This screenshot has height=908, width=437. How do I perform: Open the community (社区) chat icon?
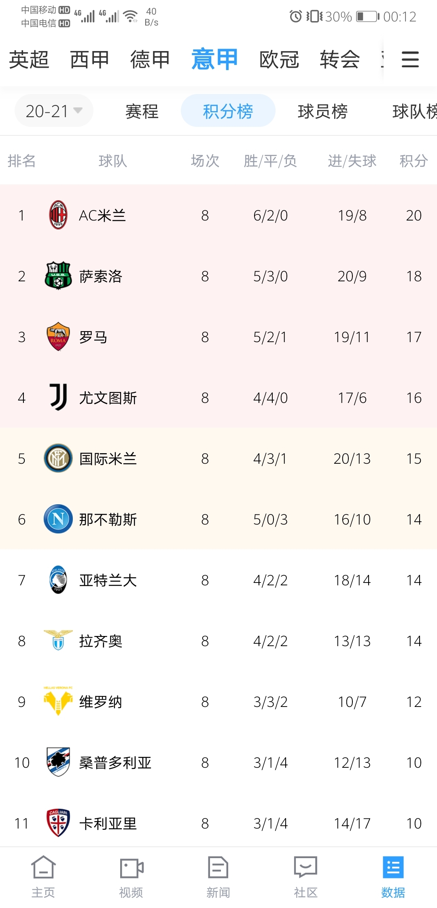(x=305, y=867)
